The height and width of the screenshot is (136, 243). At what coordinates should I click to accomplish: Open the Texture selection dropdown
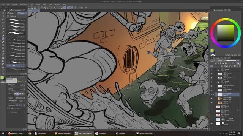pyautogui.click(x=19, y=98)
